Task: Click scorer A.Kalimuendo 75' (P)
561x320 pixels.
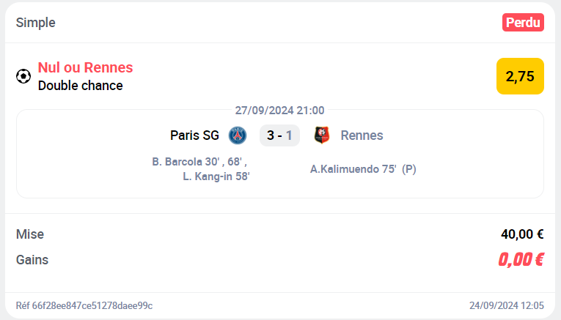Action: click(x=363, y=169)
